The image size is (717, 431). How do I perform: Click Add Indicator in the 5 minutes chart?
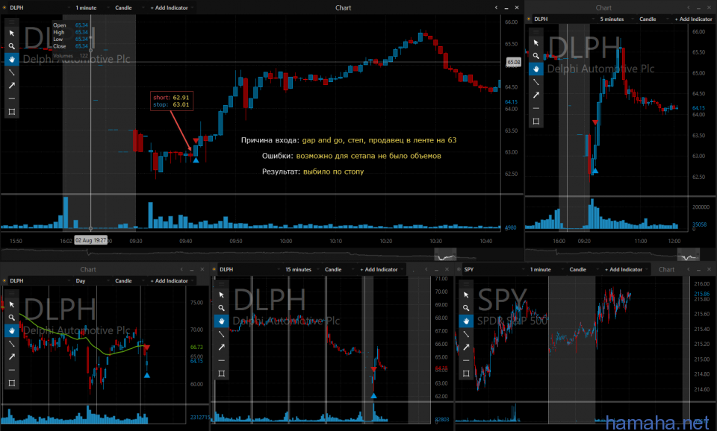click(693, 19)
